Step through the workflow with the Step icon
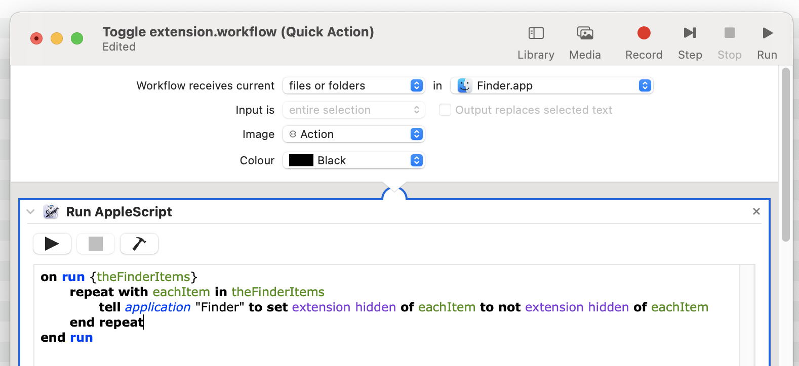Screen dimensions: 799x366 690,33
